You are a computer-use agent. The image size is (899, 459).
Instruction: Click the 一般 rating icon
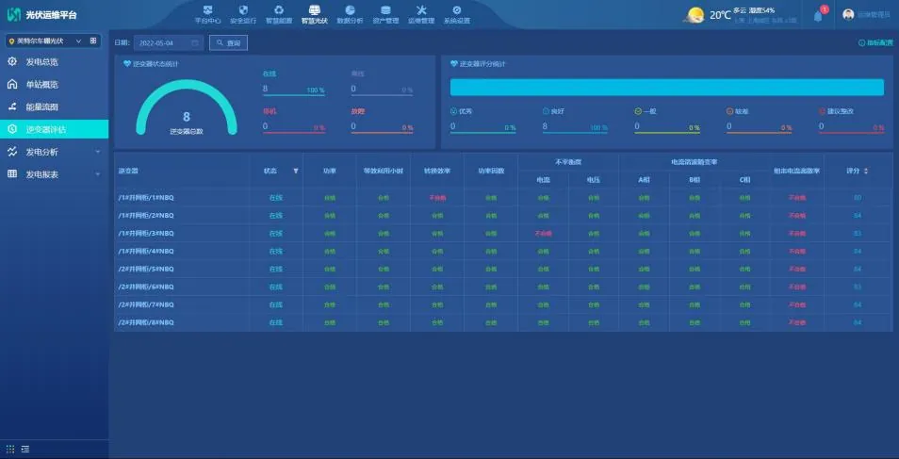pyautogui.click(x=638, y=111)
